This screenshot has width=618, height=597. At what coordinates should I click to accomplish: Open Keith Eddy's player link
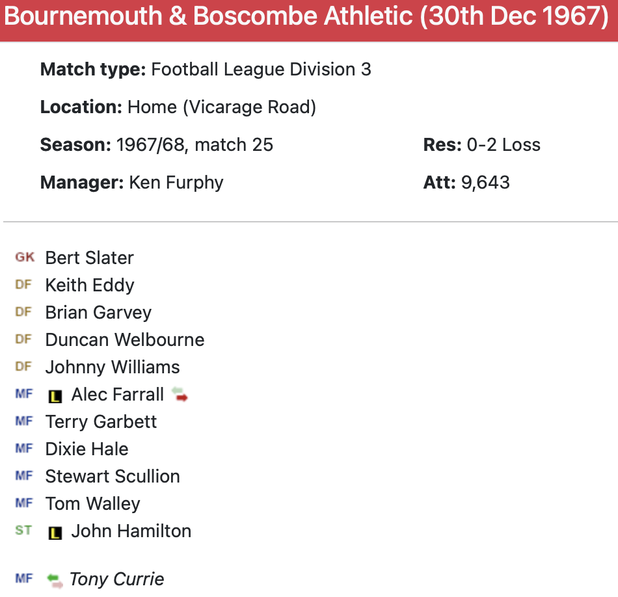click(x=90, y=285)
